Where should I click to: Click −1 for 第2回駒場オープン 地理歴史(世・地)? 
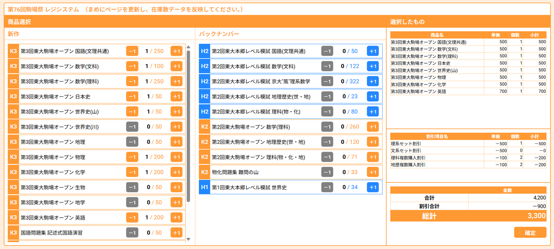point(327,142)
